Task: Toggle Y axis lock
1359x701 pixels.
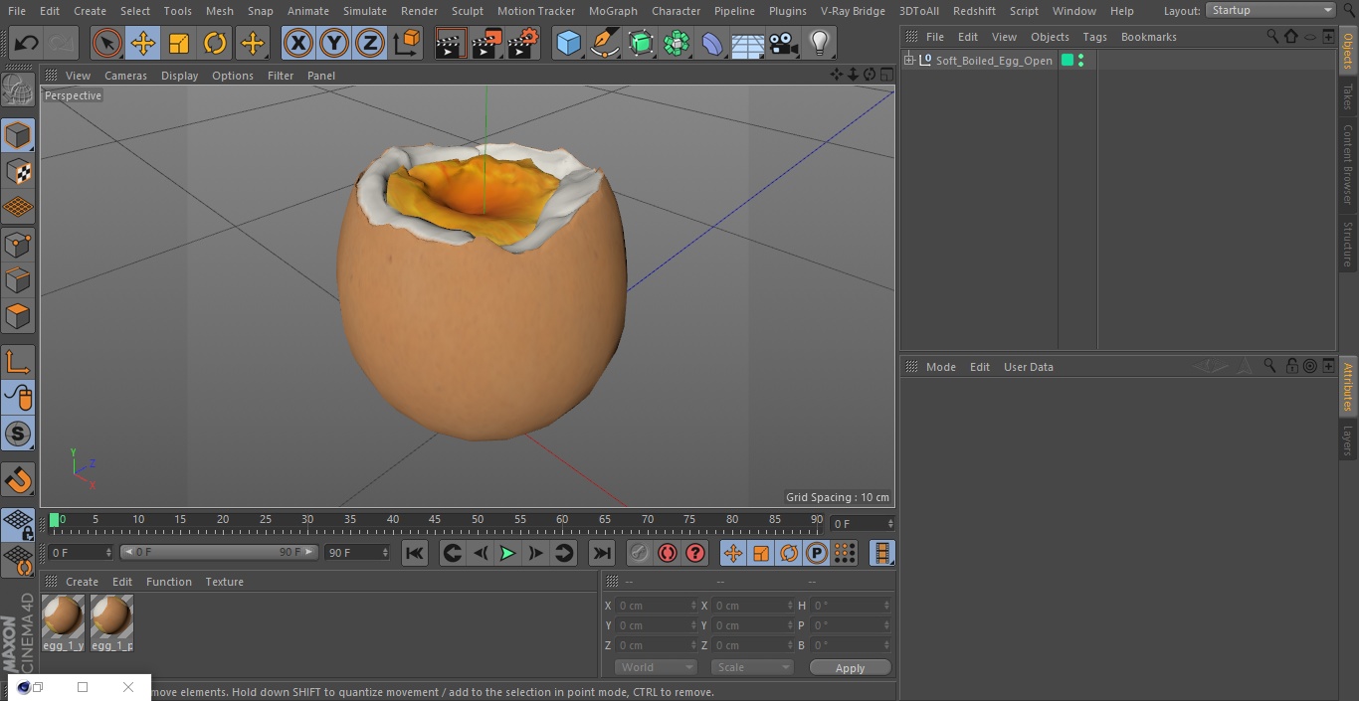Action: point(334,43)
